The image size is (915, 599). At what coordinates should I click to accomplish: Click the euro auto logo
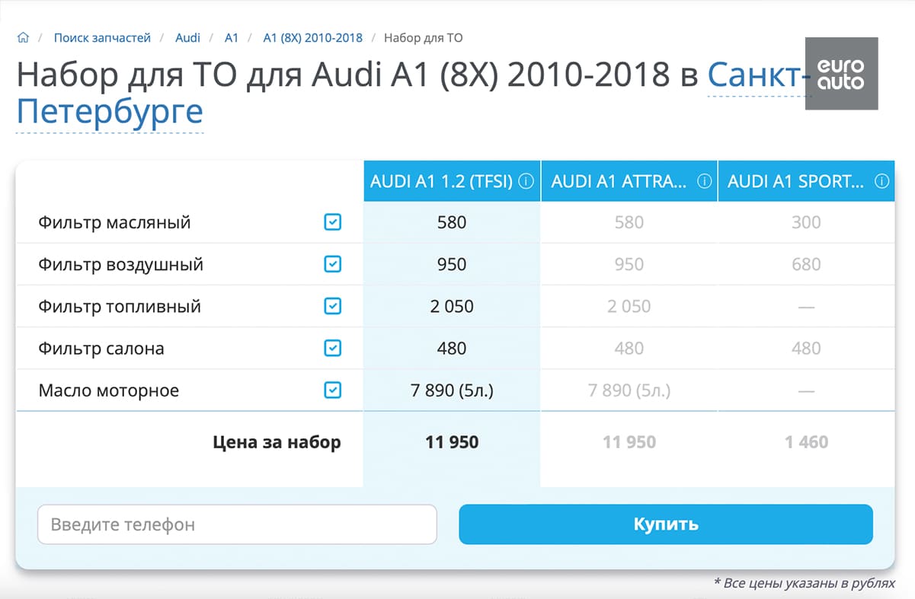(841, 73)
